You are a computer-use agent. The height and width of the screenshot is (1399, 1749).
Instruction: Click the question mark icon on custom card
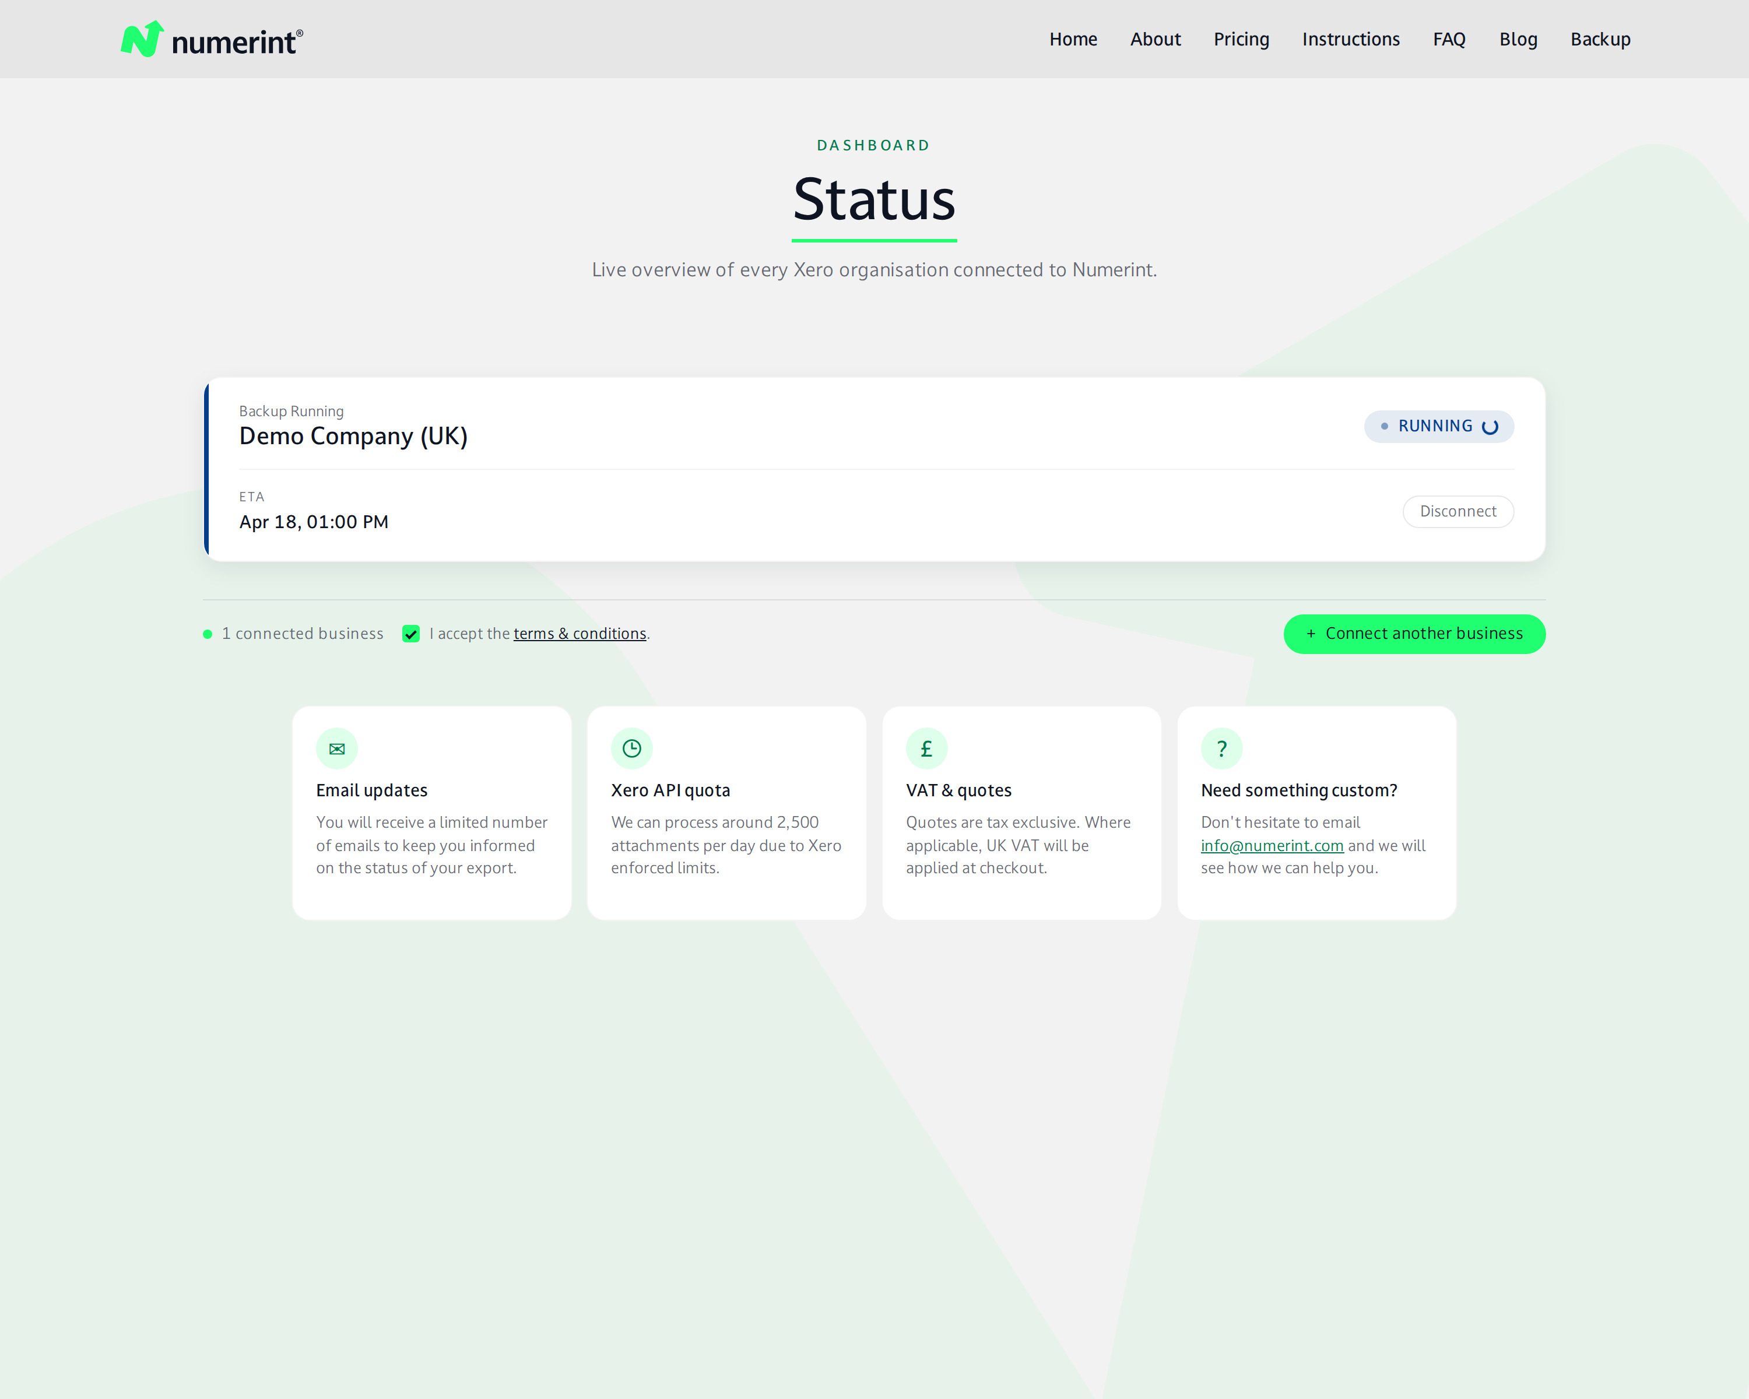[x=1222, y=748]
